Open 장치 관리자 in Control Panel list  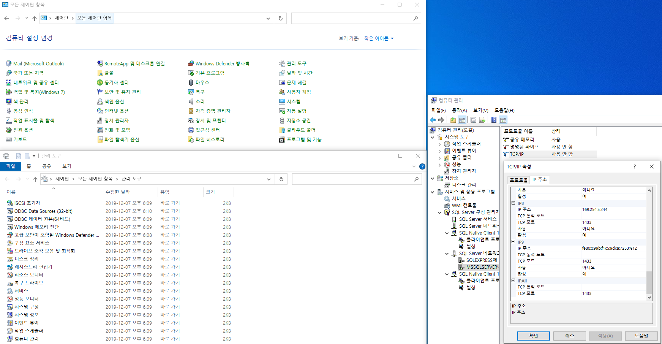pyautogui.click(x=113, y=120)
